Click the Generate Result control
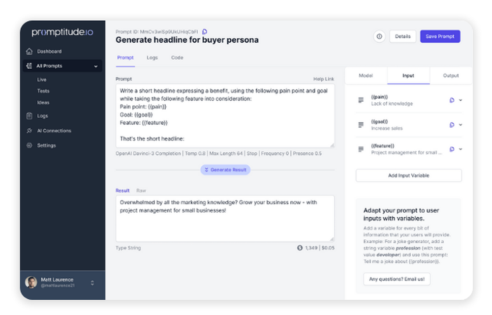Image resolution: width=492 pixels, height=315 pixels. (x=225, y=170)
